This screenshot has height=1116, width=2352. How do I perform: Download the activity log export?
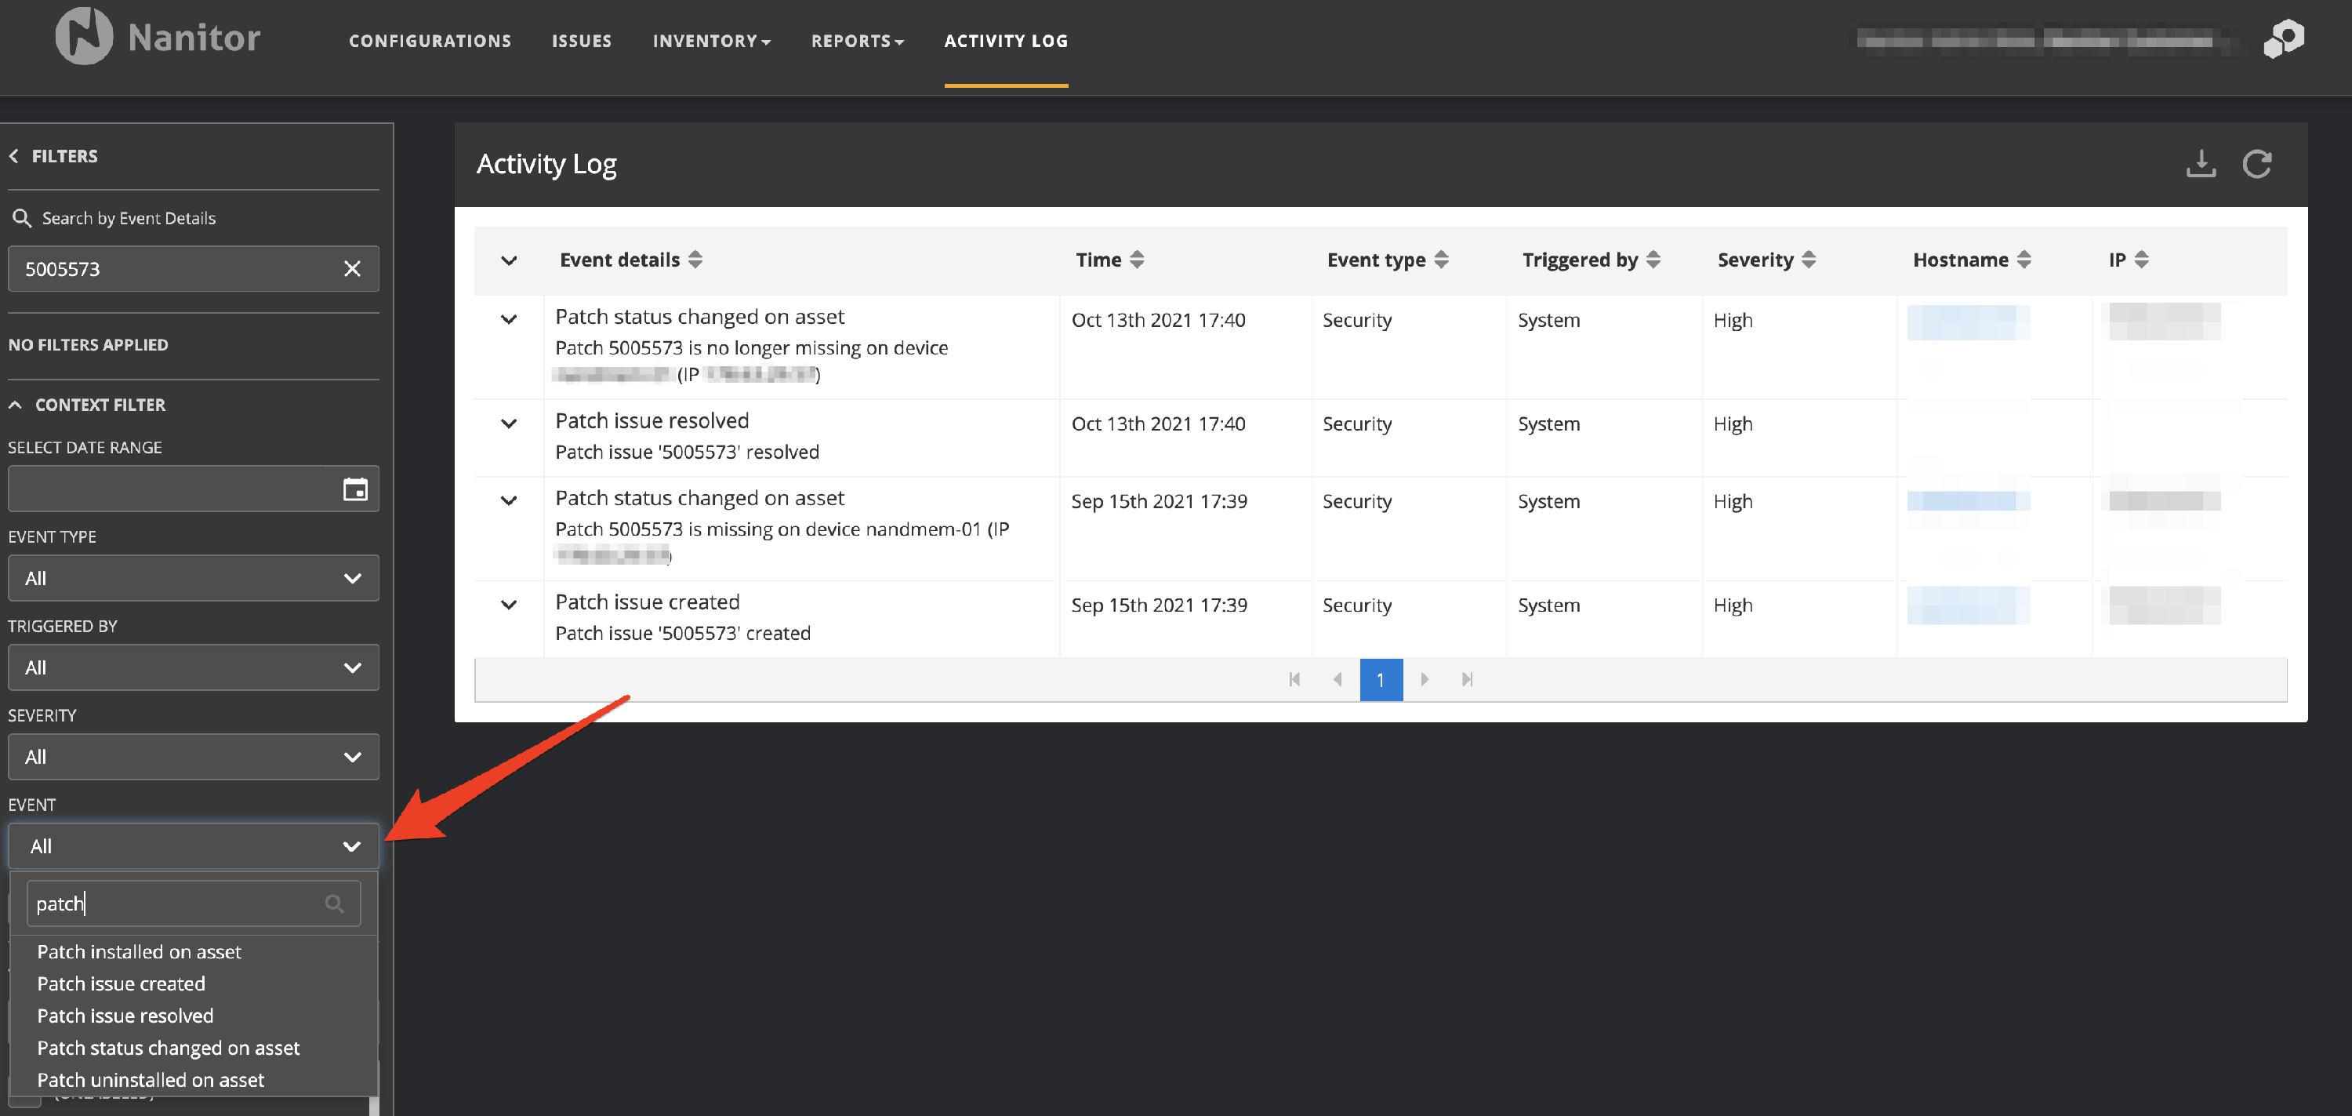2201,165
